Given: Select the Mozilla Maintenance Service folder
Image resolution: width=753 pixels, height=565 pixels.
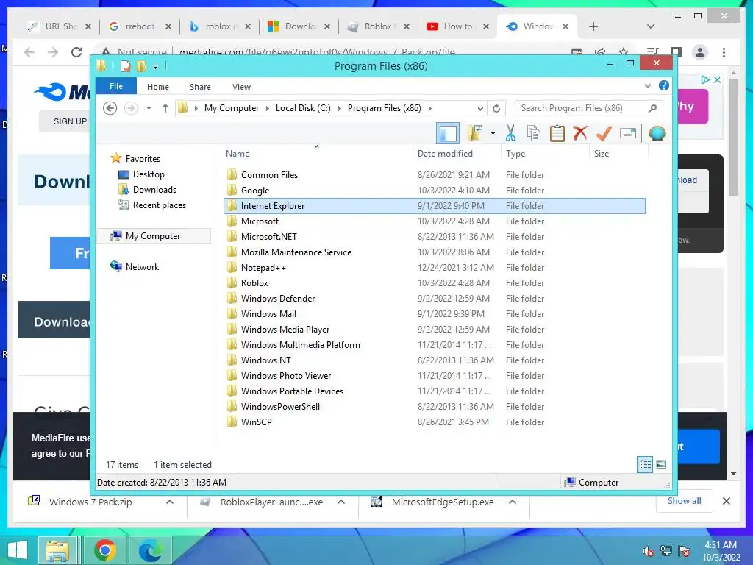Looking at the screenshot, I should tap(434, 252).
